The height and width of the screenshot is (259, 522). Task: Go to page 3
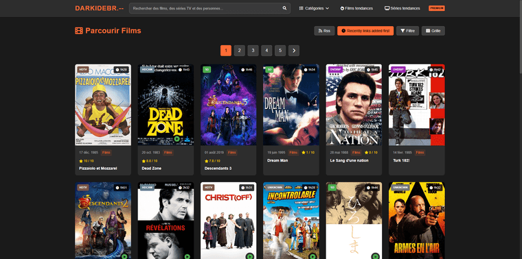click(253, 51)
